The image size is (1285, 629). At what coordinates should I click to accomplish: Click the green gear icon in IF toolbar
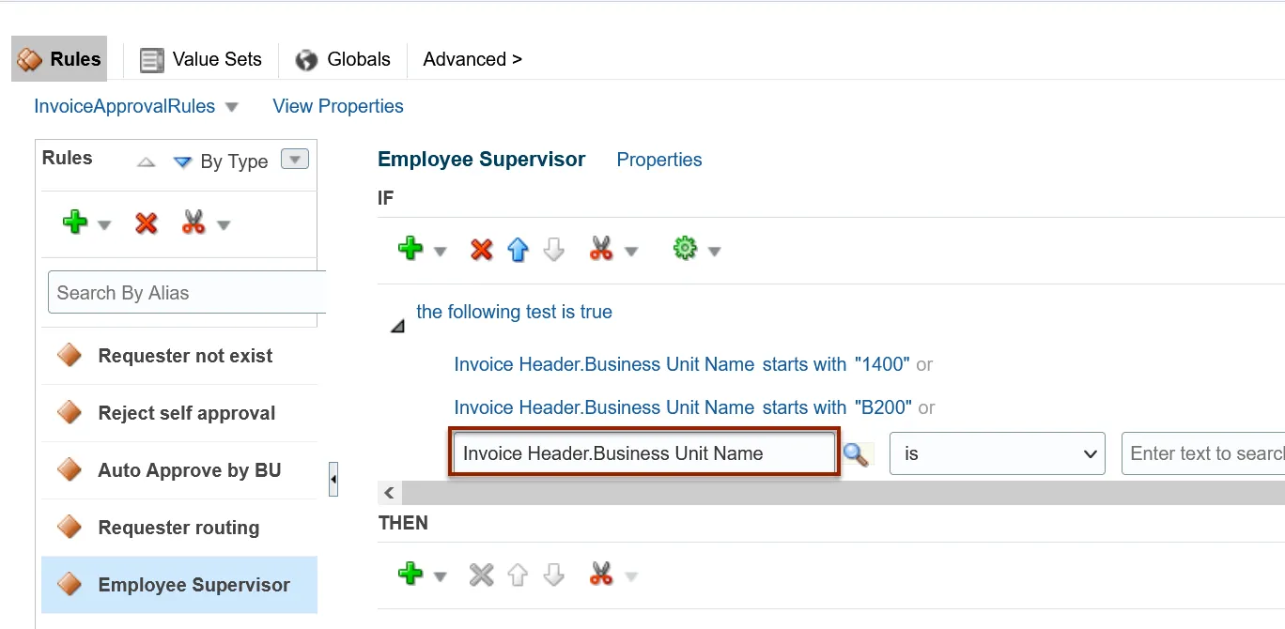click(686, 249)
